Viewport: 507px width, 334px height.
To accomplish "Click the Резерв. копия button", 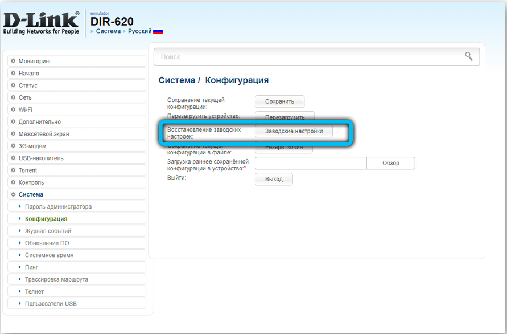I will pos(284,148).
